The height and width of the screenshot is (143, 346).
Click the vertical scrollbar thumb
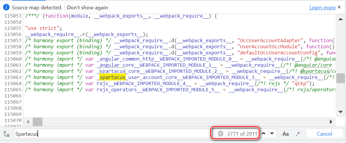[x=340, y=78]
